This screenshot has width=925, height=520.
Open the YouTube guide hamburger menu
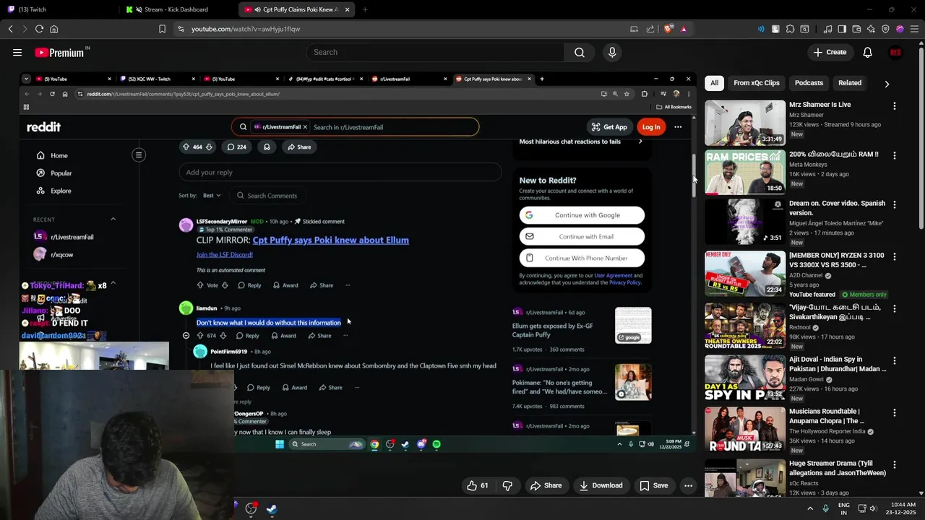click(x=17, y=52)
